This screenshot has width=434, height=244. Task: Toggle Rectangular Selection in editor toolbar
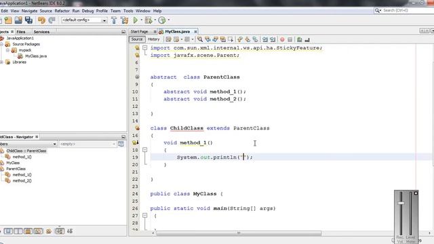point(231,39)
